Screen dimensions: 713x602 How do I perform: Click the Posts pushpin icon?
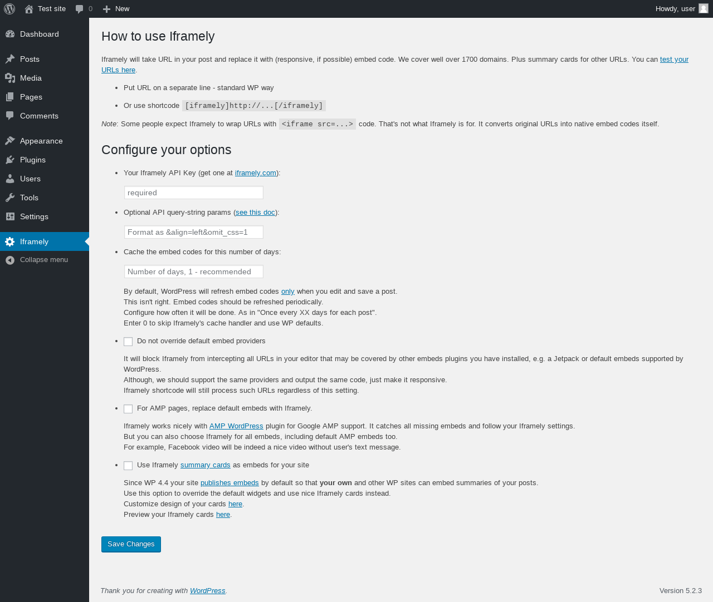click(x=10, y=59)
